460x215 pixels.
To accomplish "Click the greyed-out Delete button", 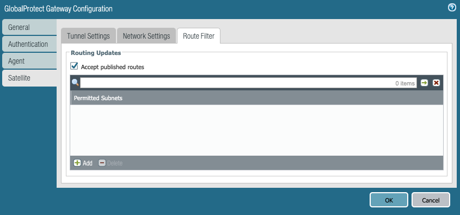I will click(x=111, y=163).
